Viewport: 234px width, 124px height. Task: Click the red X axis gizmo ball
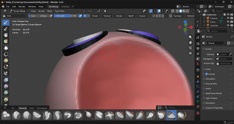pos(191,27)
